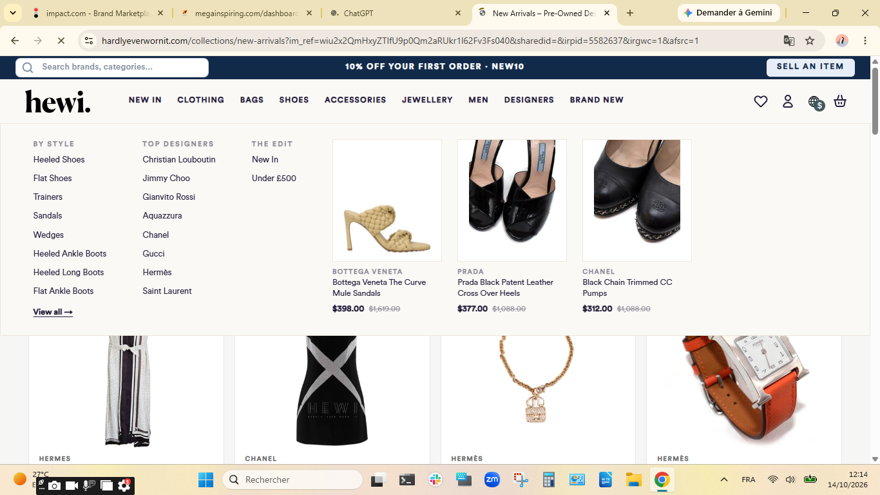View site information icon in address bar
This screenshot has height=495, width=880.
click(x=89, y=41)
